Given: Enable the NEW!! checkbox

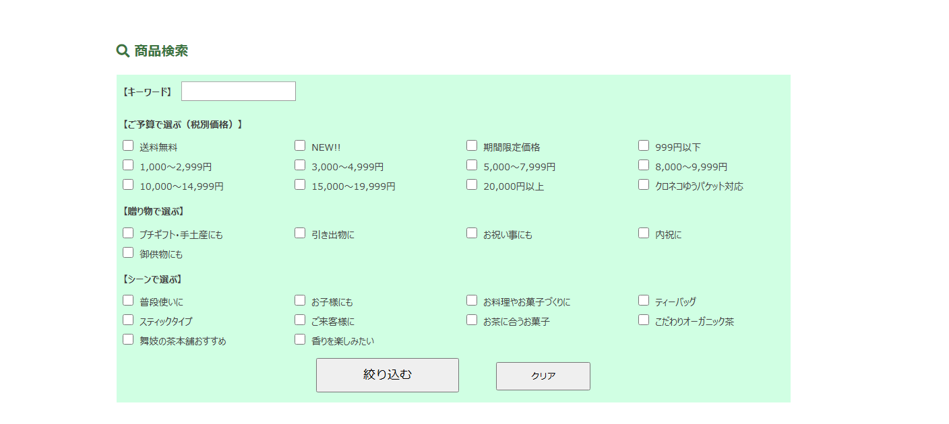Looking at the screenshot, I should point(300,145).
